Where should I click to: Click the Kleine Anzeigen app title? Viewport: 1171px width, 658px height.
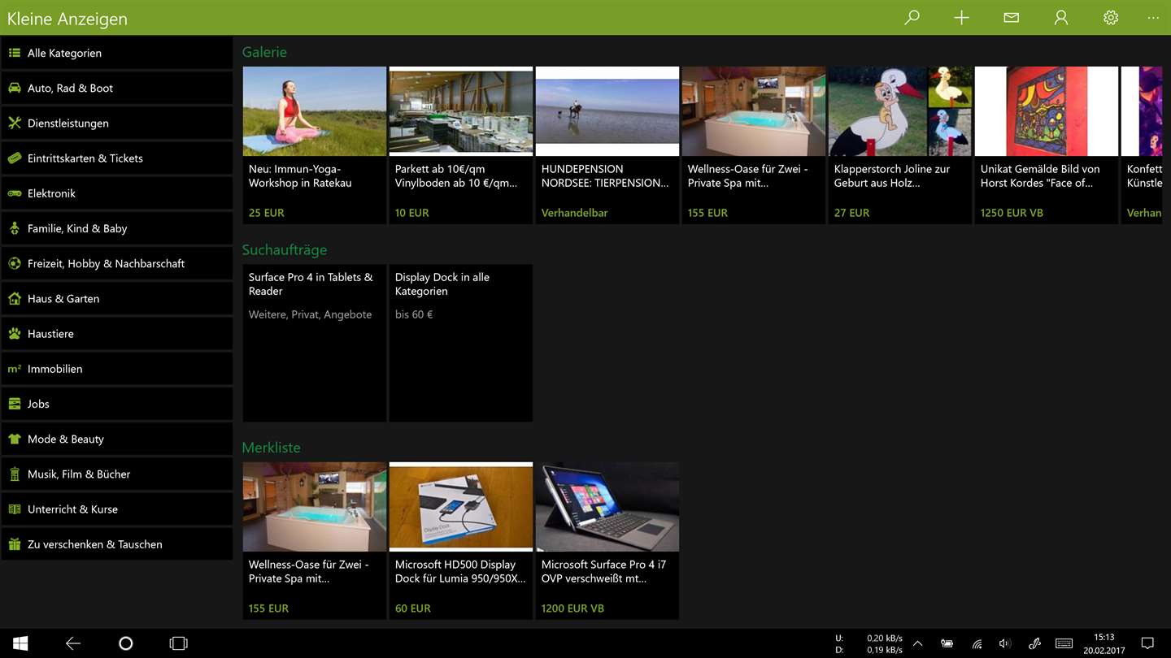pyautogui.click(x=67, y=19)
